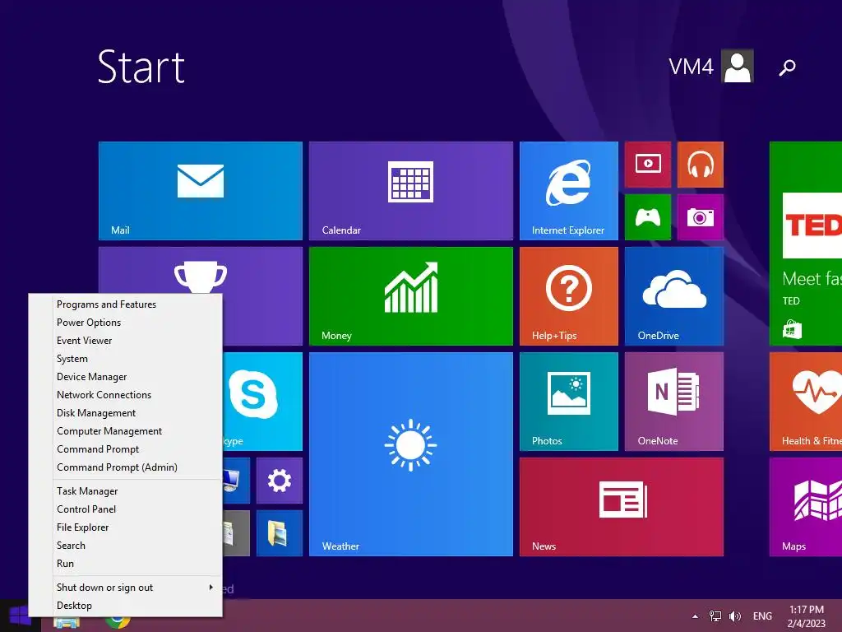
Task: Select Run from the menu
Action: point(126,563)
